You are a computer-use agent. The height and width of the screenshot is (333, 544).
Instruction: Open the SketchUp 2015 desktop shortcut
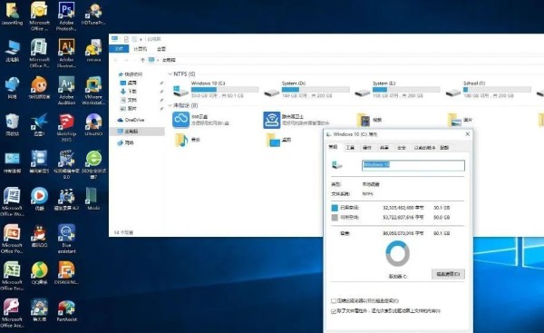(x=66, y=128)
